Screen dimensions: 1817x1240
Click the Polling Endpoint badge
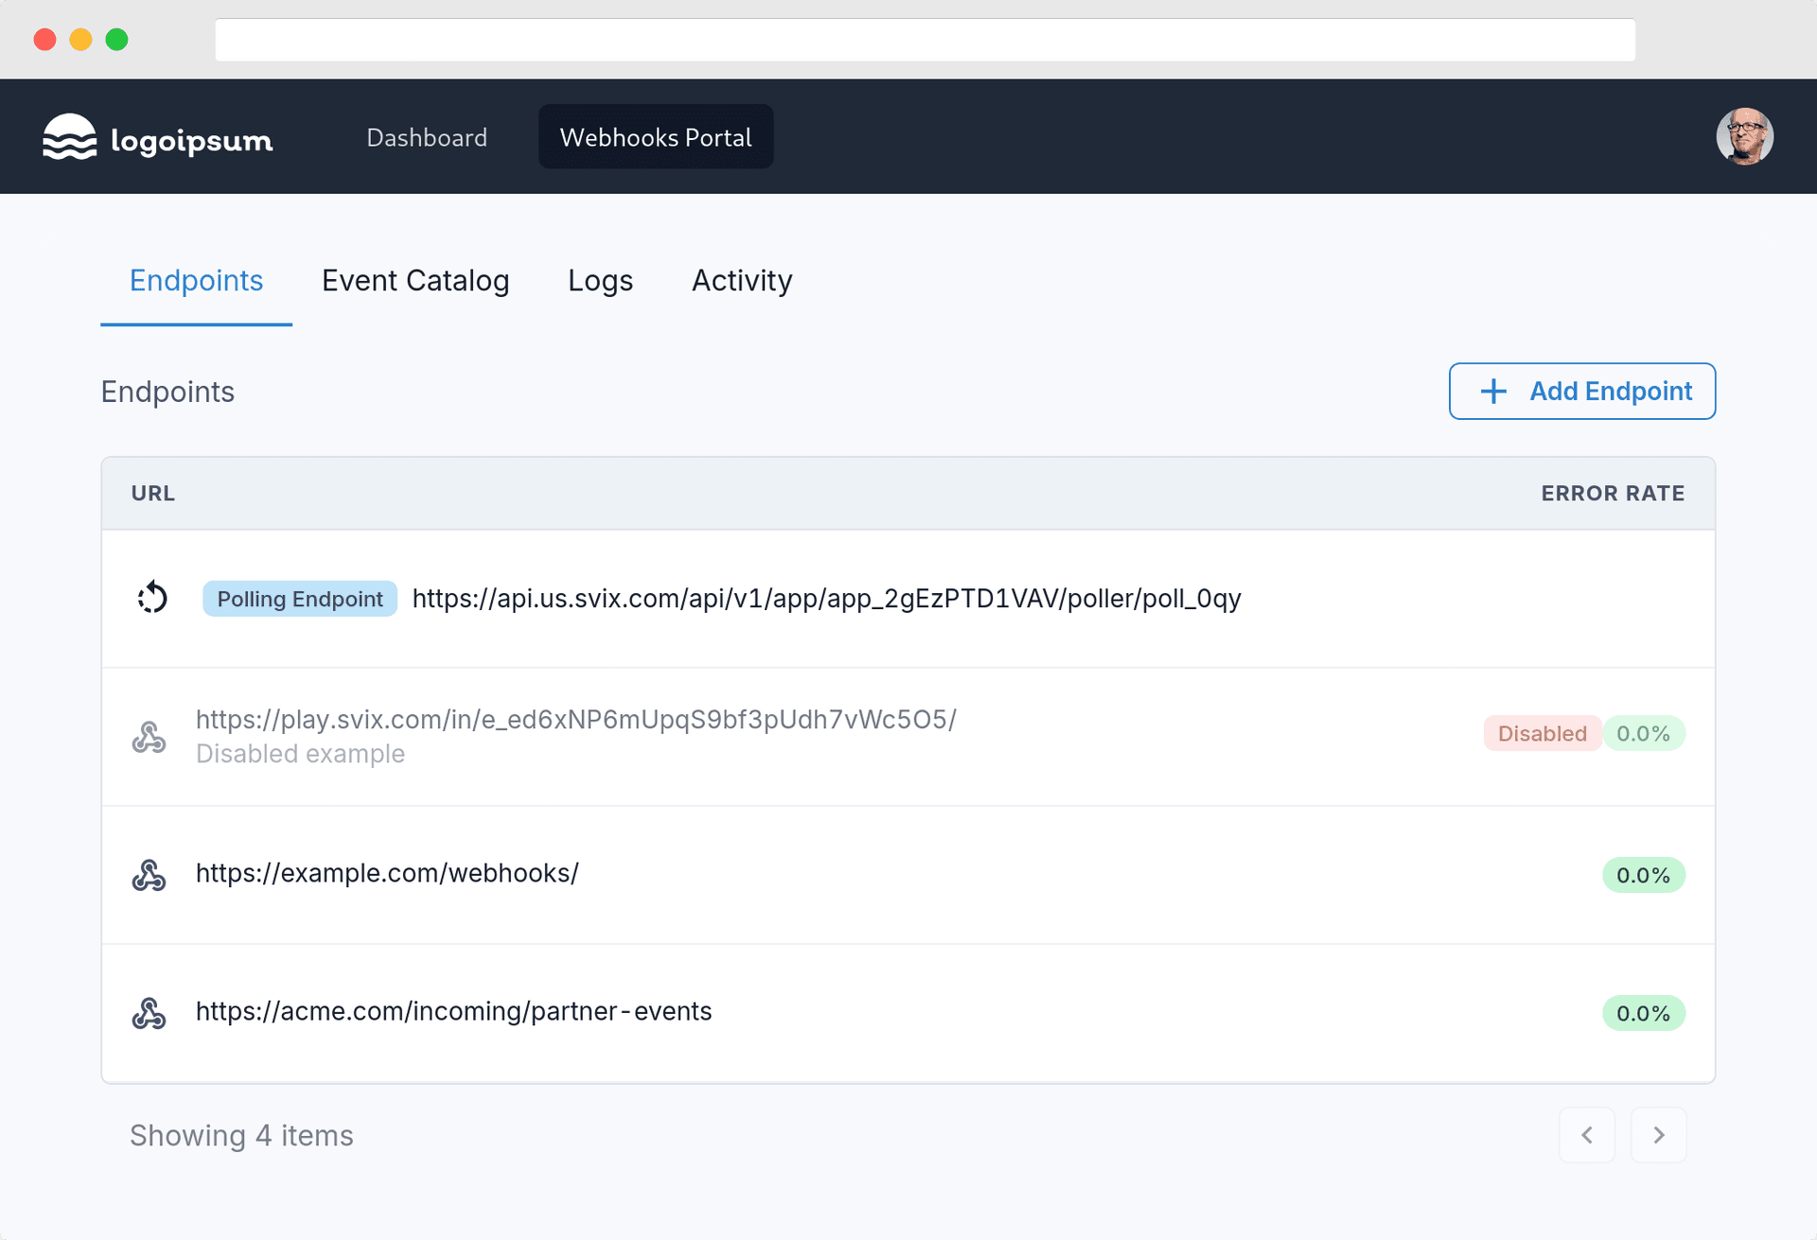pos(299,598)
